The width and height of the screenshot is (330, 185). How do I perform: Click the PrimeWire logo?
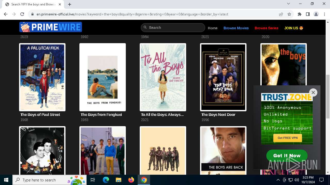51,27
